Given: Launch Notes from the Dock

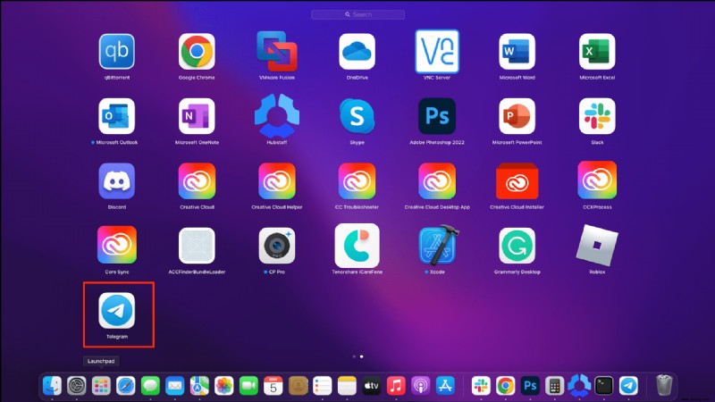Looking at the screenshot, I should tap(347, 386).
